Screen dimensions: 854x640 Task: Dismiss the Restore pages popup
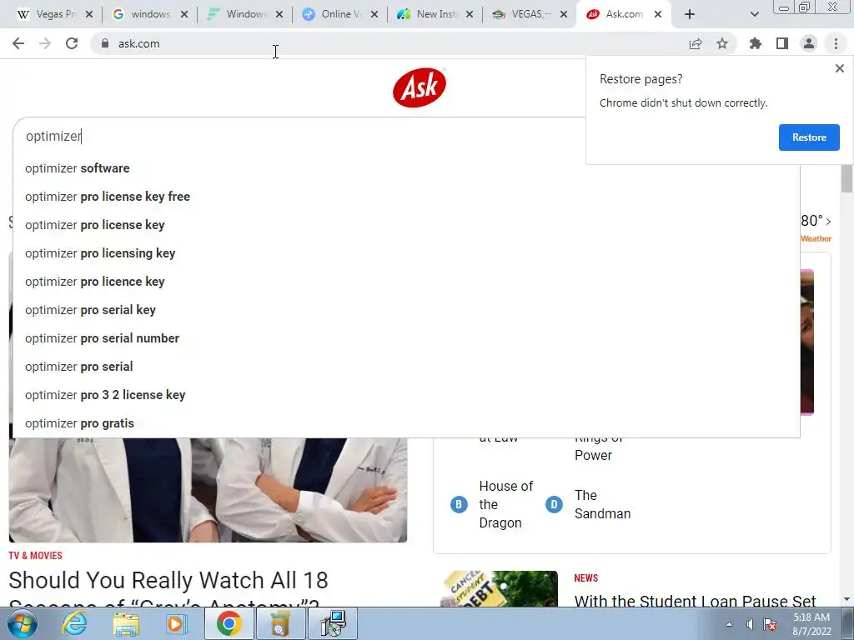click(x=839, y=68)
